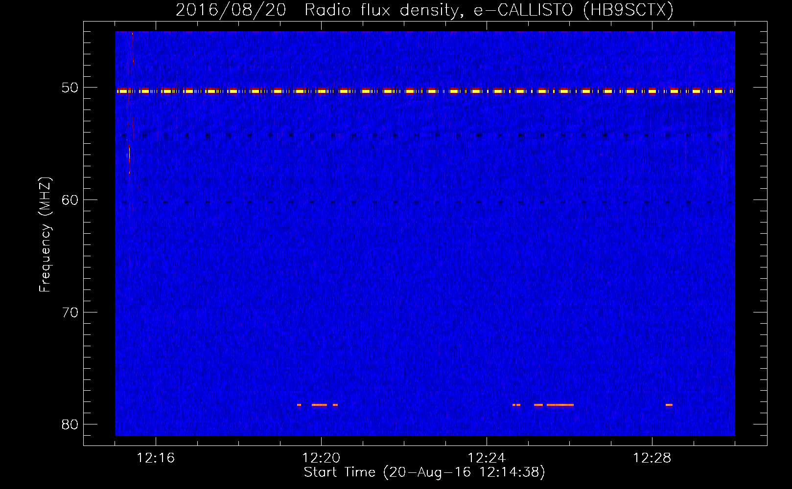Click the orange signal dash near 12:28
The width and height of the screenshot is (792, 489).
click(669, 405)
